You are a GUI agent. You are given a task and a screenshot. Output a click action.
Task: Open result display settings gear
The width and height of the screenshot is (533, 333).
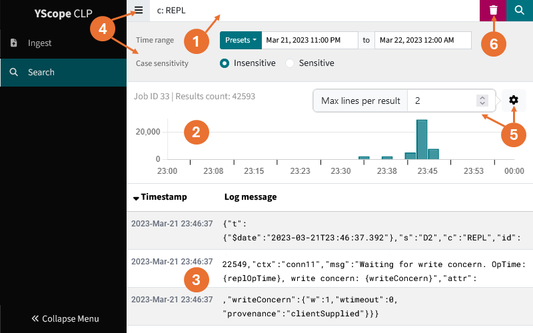pos(514,101)
